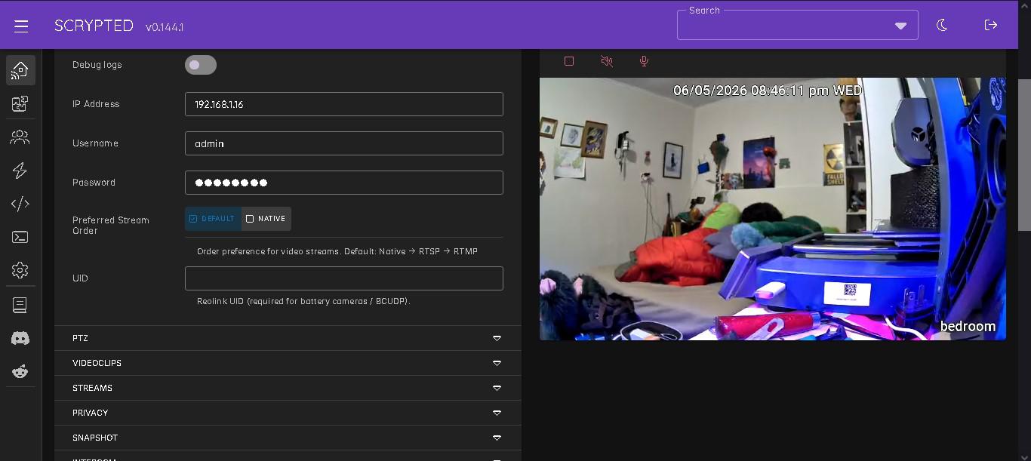Image resolution: width=1031 pixels, height=461 pixels.
Task: Activate the microphone talk icon
Action: [x=644, y=61]
